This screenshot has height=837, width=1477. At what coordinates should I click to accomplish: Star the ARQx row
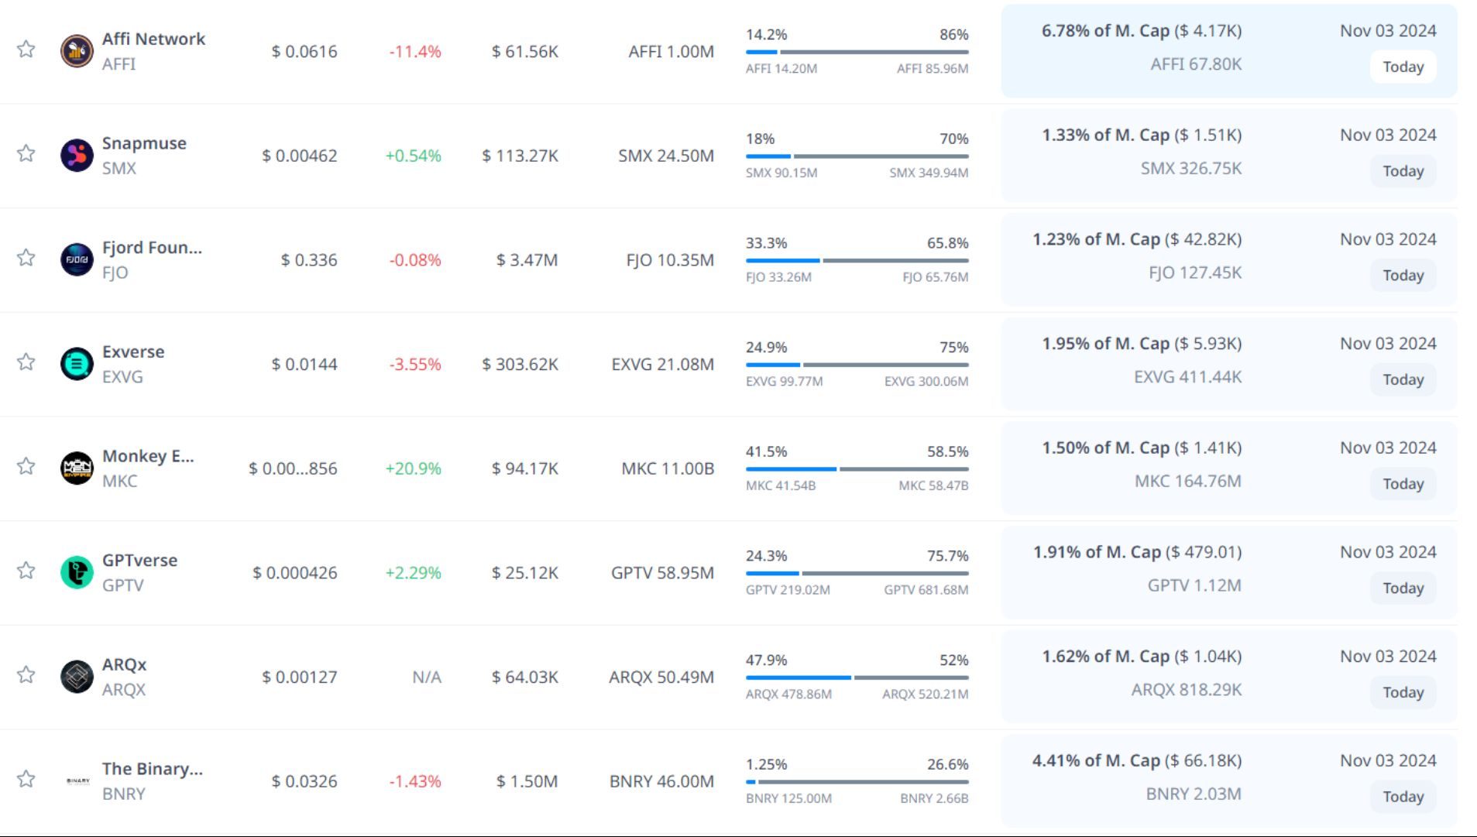[x=26, y=674]
